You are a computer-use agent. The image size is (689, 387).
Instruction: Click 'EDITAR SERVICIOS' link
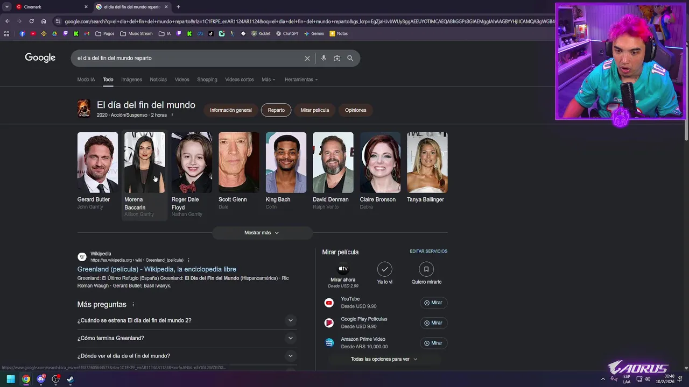pyautogui.click(x=428, y=251)
